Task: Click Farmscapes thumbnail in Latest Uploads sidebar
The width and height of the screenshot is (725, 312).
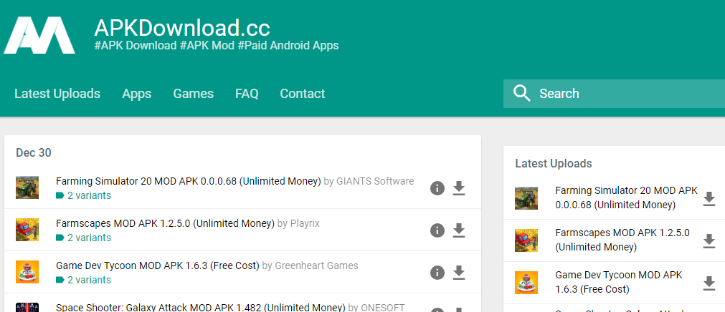Action: click(x=526, y=240)
